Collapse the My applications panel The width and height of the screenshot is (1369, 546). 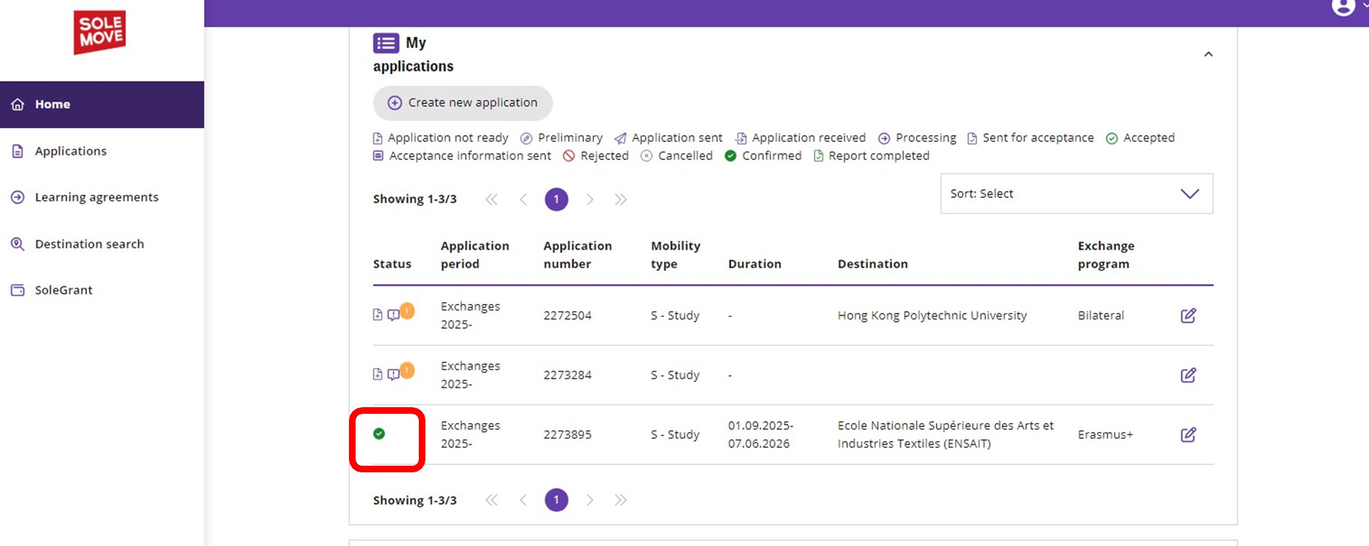tap(1208, 55)
